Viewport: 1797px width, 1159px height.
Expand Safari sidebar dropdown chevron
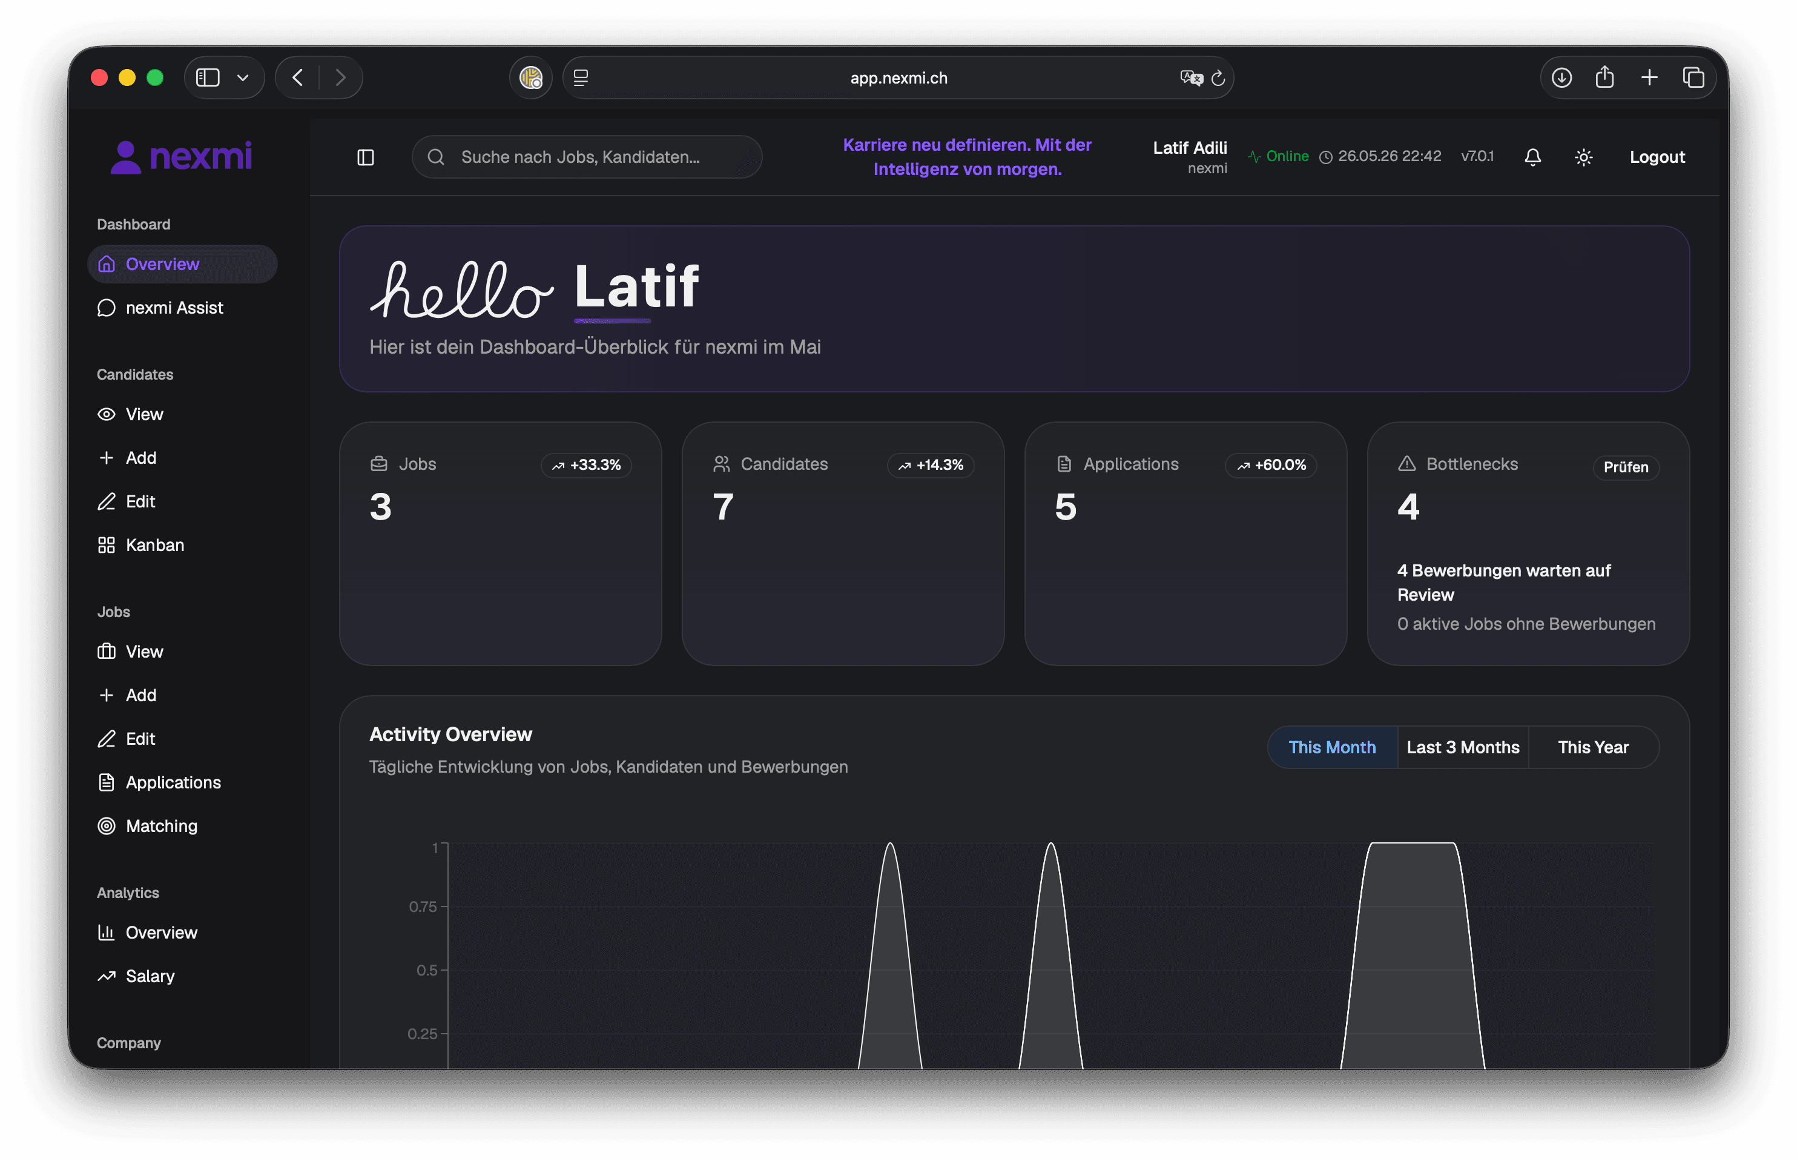point(243,78)
